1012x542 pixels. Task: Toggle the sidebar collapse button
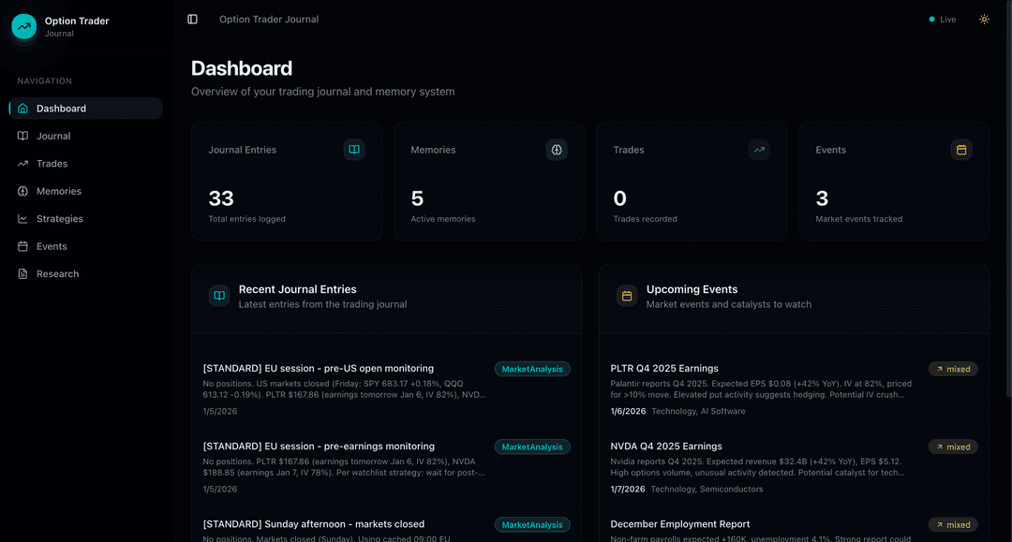[x=192, y=19]
